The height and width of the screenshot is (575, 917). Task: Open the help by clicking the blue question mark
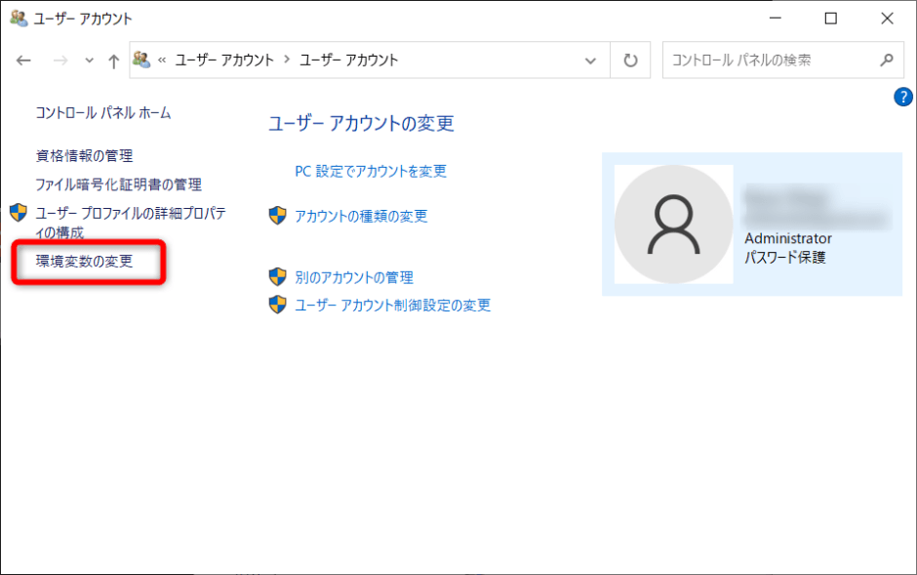coord(903,96)
